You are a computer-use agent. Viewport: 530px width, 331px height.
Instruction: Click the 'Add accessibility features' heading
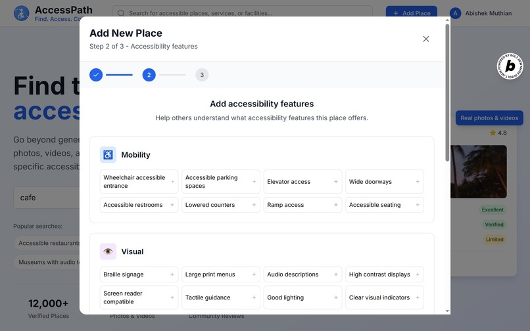tap(262, 104)
